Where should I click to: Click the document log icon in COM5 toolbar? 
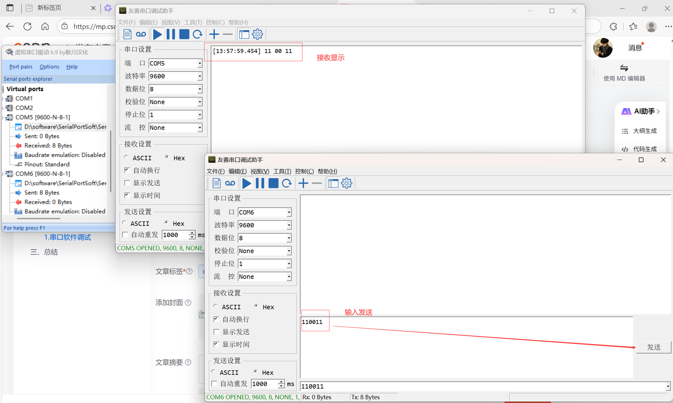(x=127, y=34)
